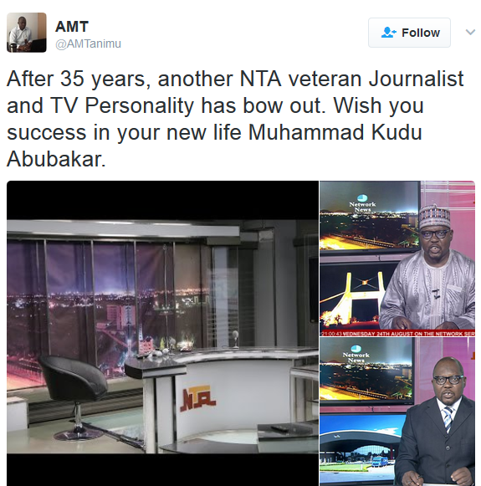Click the lapel microphone on the anchor's robe
This screenshot has width=481, height=486.
click(436, 294)
